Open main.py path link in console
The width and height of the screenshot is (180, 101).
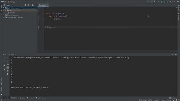tap(104, 58)
